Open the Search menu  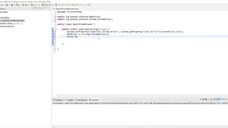point(24,2)
